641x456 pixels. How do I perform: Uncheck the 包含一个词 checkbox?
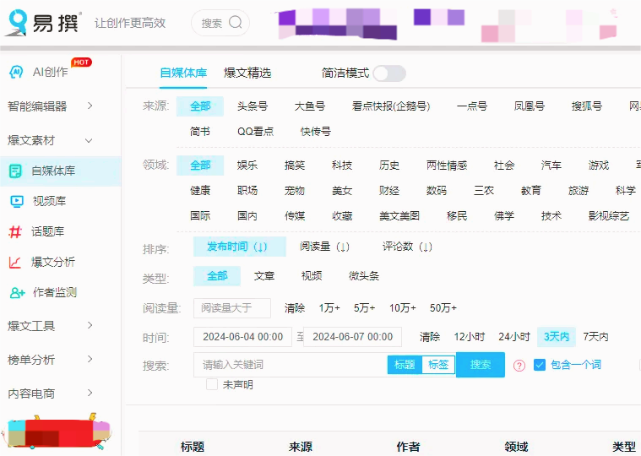540,365
